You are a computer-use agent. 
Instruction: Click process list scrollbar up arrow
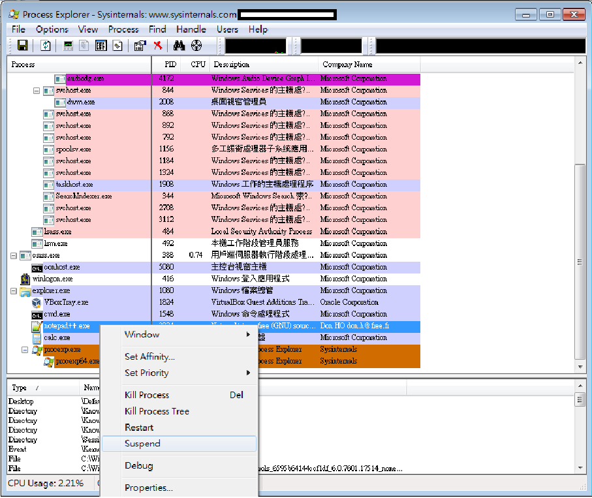click(580, 63)
